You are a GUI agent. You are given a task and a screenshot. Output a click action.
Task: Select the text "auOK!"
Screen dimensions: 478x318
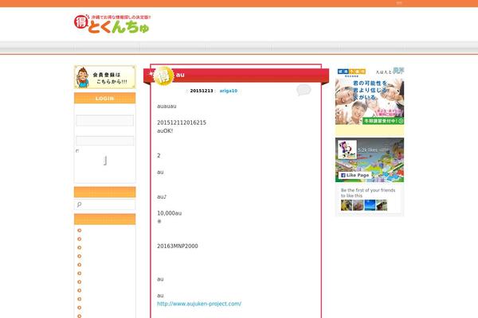(x=165, y=131)
